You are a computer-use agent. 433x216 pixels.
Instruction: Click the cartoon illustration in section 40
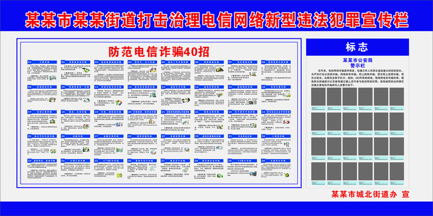point(287,175)
